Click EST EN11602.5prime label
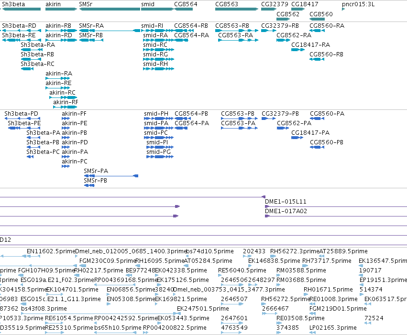The width and height of the screenshot is (407, 335). [51, 251]
